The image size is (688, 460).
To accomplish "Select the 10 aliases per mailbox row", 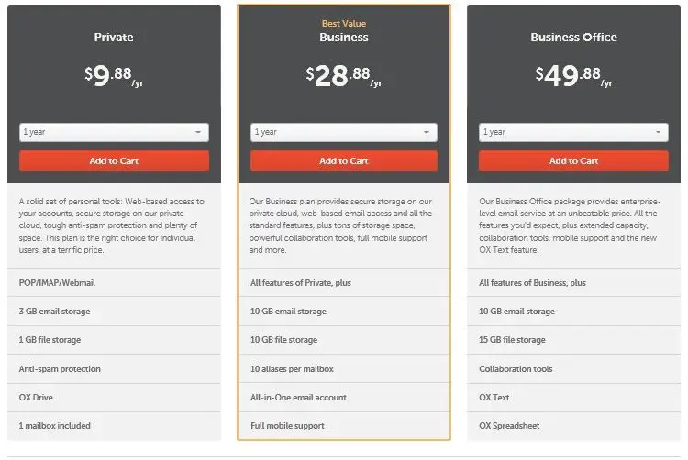I will click(344, 369).
